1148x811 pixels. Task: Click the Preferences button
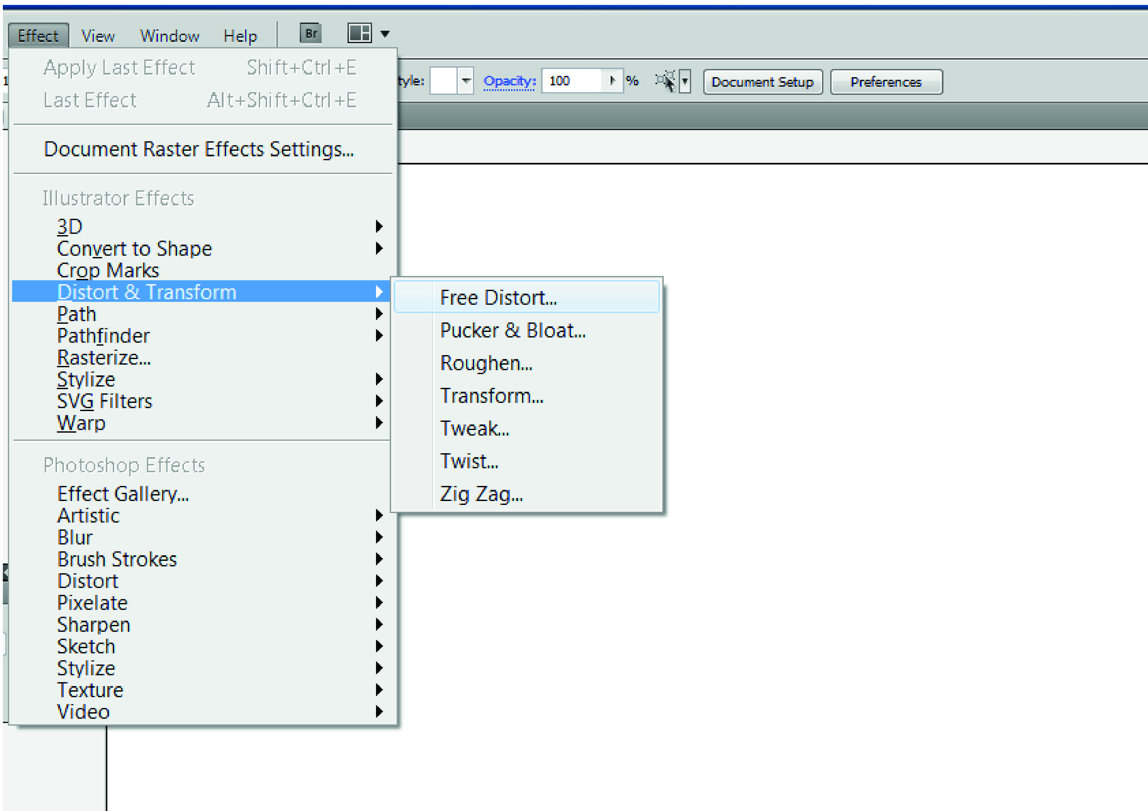click(886, 82)
